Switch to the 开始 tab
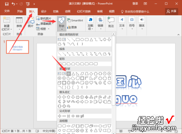The height and width of the screenshot is (134, 182). tap(20, 11)
